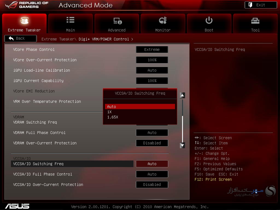Open iGPU Load-line Calibration Auto dropdown

(152, 70)
